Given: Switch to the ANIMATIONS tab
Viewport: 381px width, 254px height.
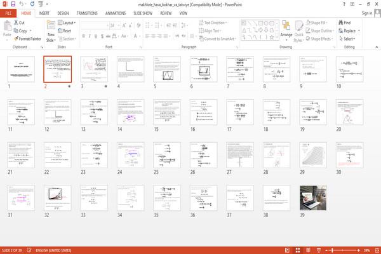Looking at the screenshot, I should (x=116, y=13).
